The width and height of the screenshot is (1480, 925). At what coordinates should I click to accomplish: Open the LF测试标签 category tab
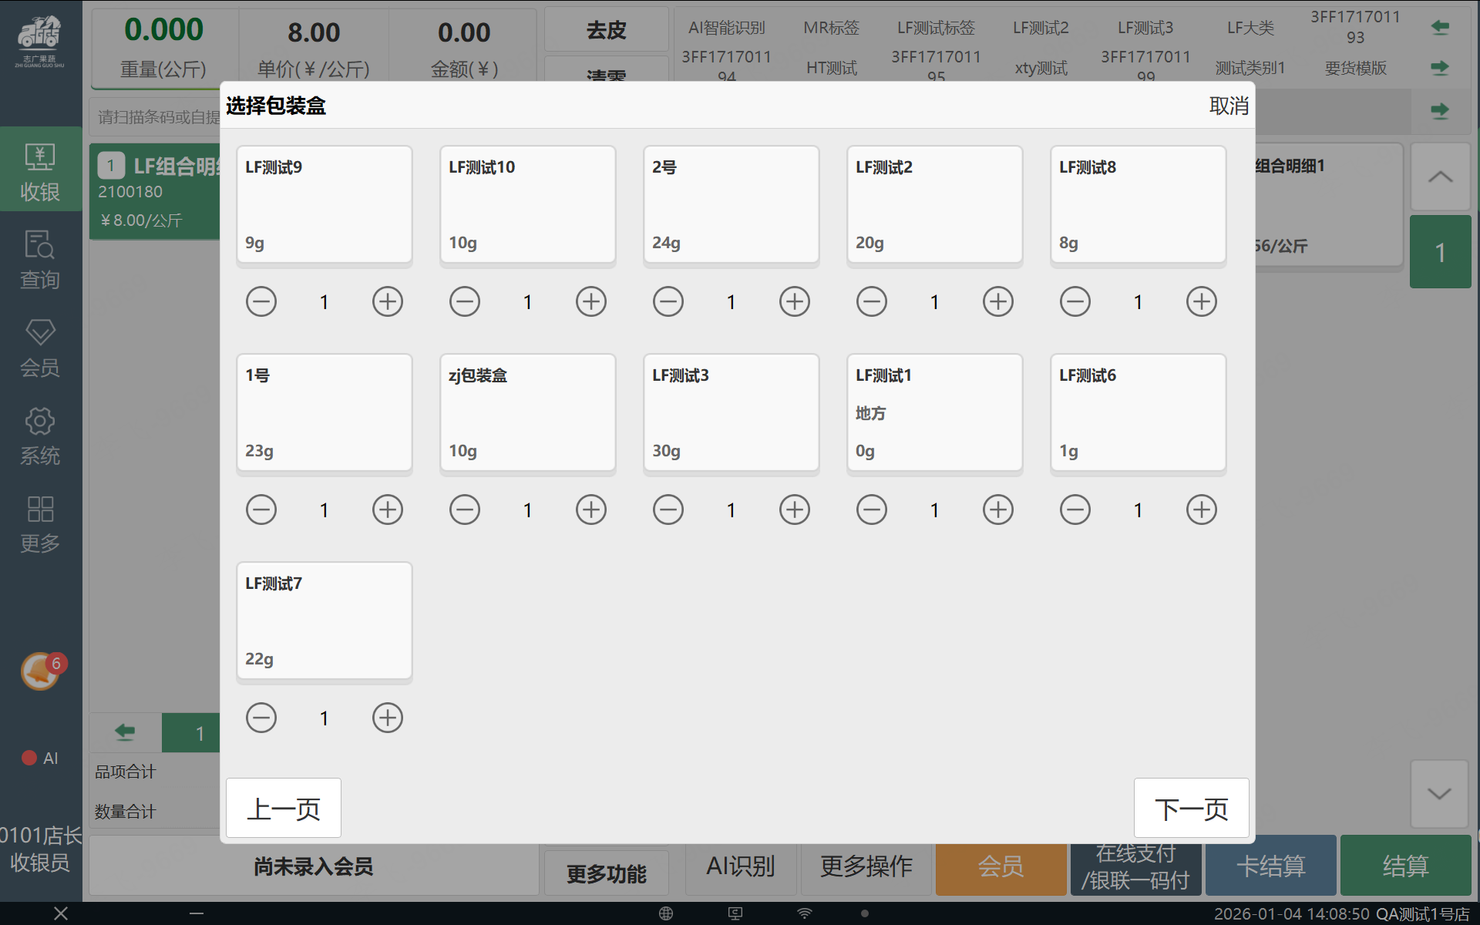[x=936, y=29]
